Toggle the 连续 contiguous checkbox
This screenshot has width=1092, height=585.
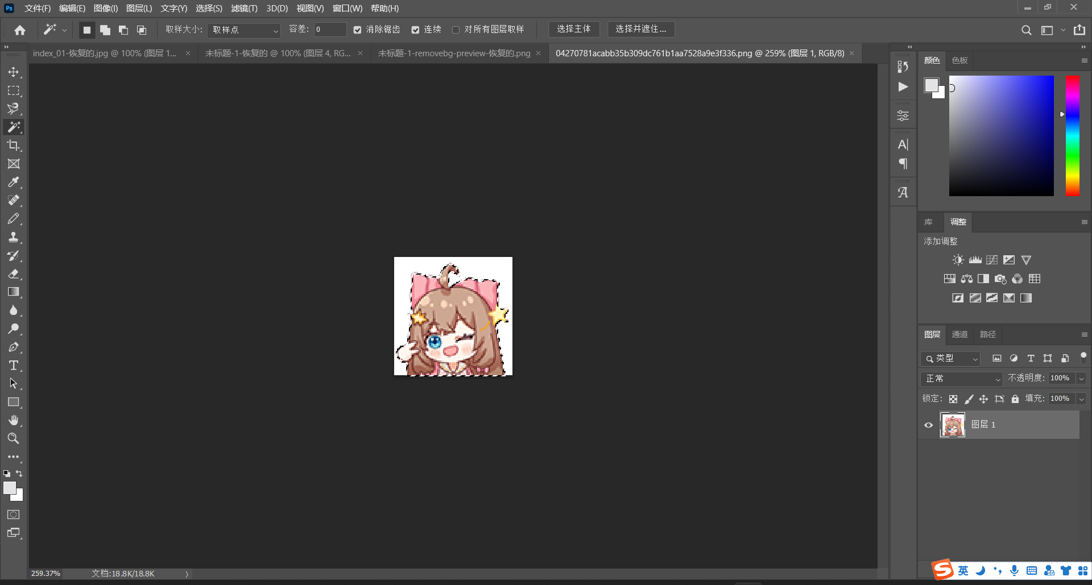[415, 30]
